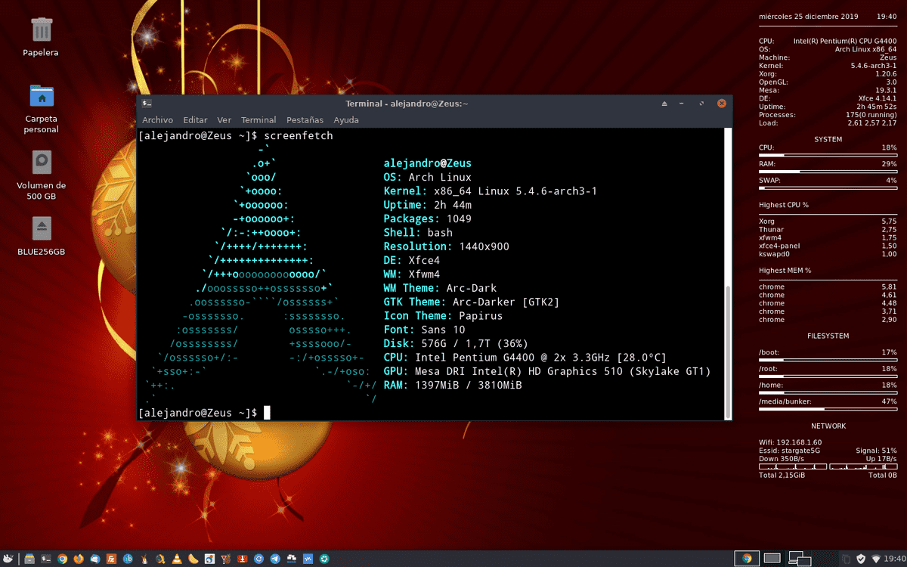The height and width of the screenshot is (567, 907).
Task: Open the Archivo menu in Terminal
Action: coord(157,120)
